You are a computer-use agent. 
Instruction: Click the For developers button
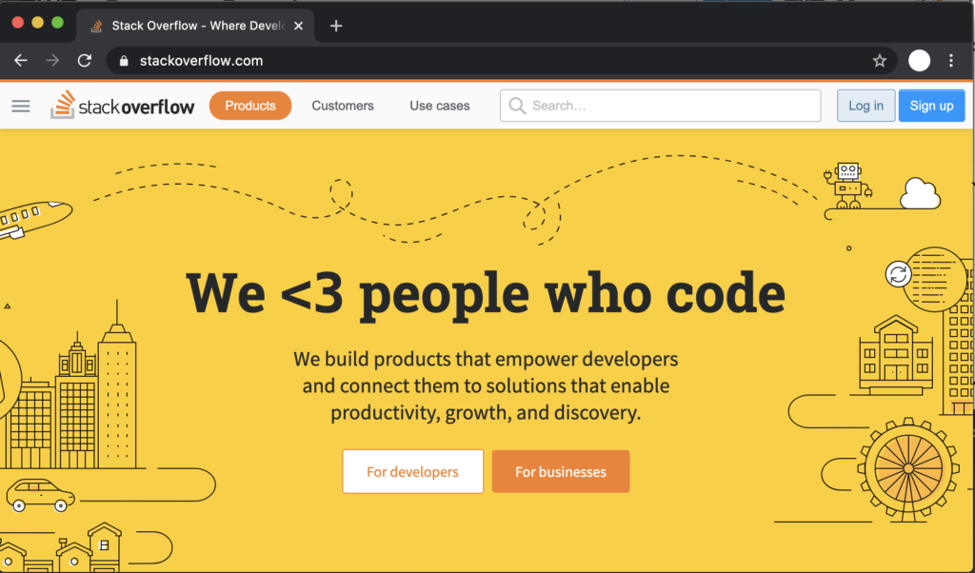click(x=412, y=471)
